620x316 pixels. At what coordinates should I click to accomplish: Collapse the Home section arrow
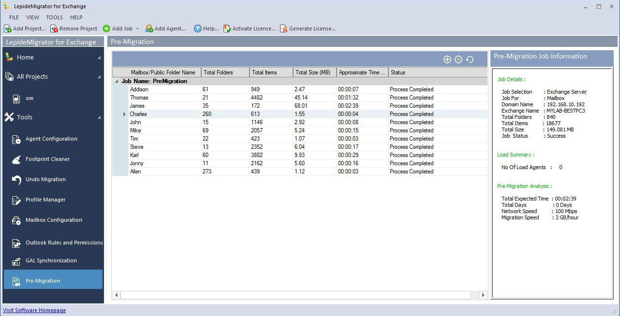(99, 57)
